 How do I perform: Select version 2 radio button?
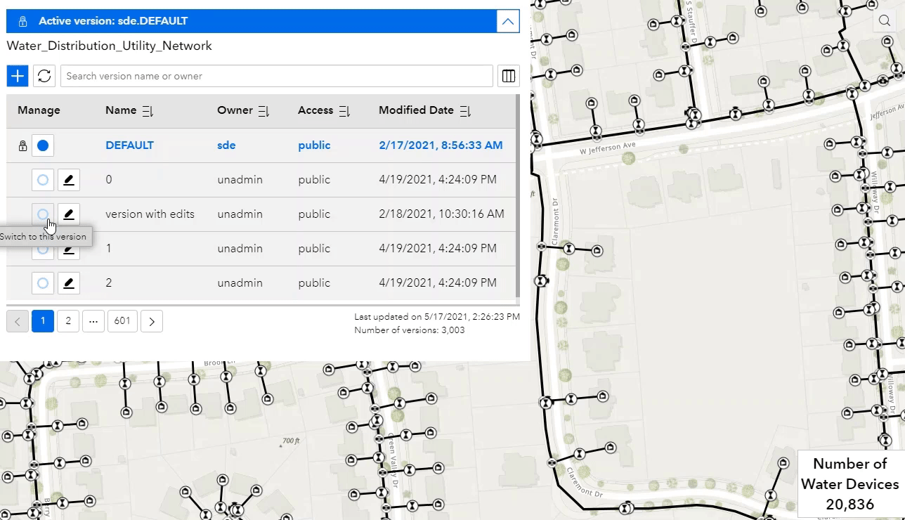(x=42, y=282)
